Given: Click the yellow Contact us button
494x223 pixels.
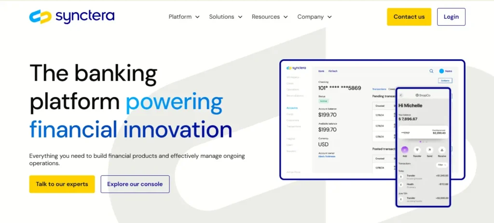Looking at the screenshot, I should pos(409,16).
